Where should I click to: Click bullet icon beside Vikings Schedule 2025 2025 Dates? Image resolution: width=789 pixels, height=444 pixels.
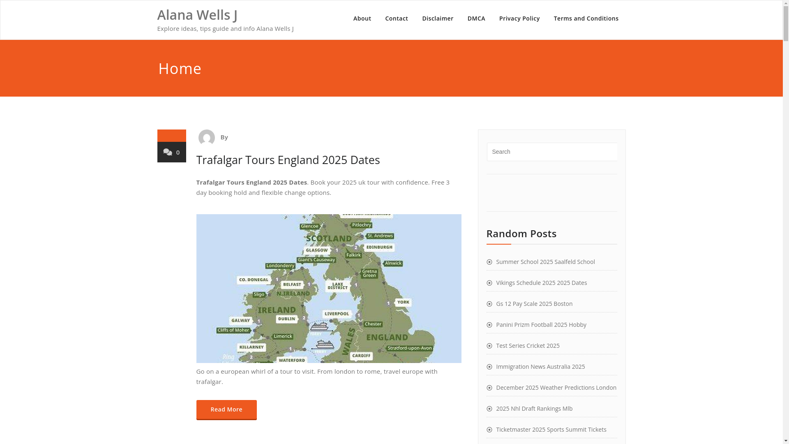[489, 283]
